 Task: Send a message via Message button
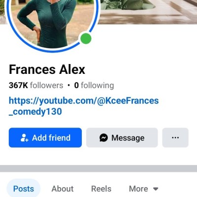pyautogui.click(x=122, y=137)
